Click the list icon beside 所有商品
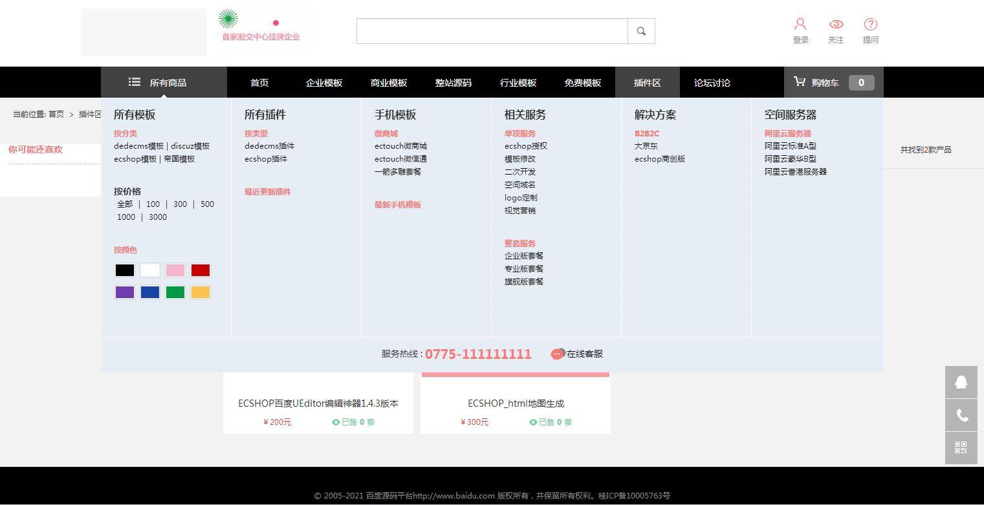The width and height of the screenshot is (984, 505). point(134,82)
